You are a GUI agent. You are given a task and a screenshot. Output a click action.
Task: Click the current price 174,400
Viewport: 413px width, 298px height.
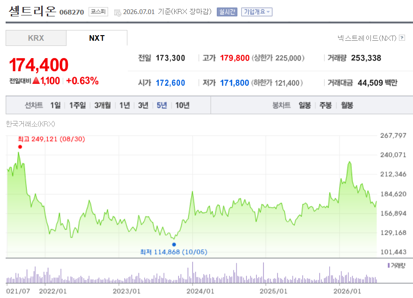(39, 65)
